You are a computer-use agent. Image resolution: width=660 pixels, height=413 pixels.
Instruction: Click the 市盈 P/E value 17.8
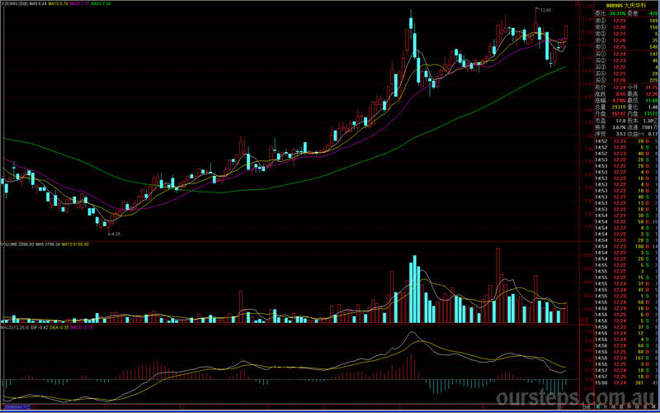click(x=621, y=121)
